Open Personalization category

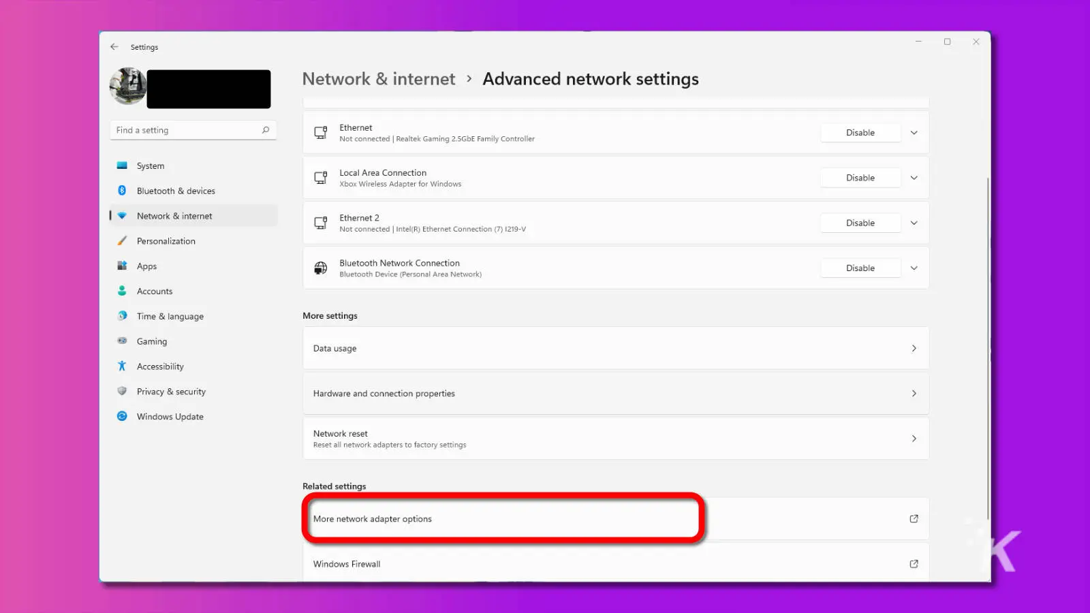(x=193, y=241)
